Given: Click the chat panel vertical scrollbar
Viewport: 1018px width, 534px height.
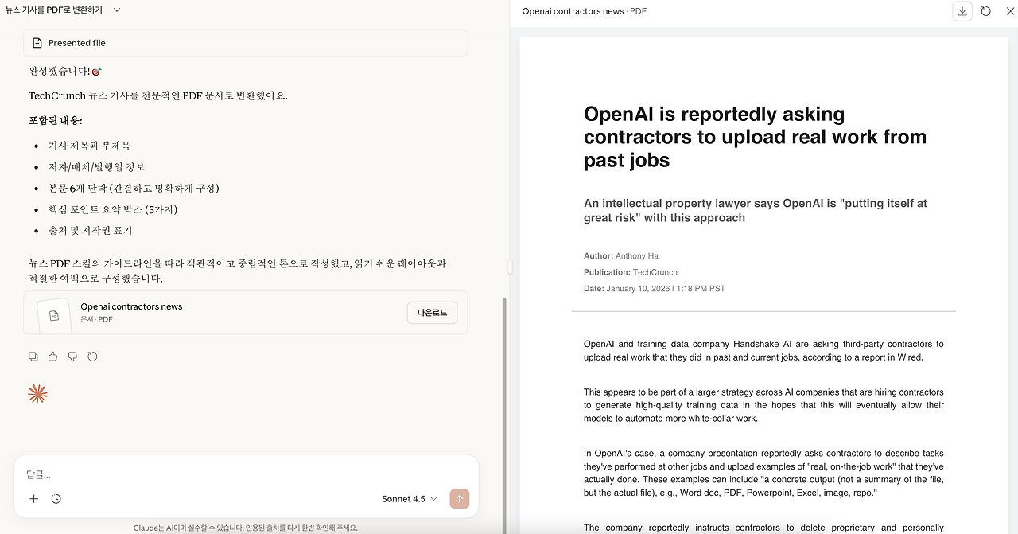Looking at the screenshot, I should 503,414.
